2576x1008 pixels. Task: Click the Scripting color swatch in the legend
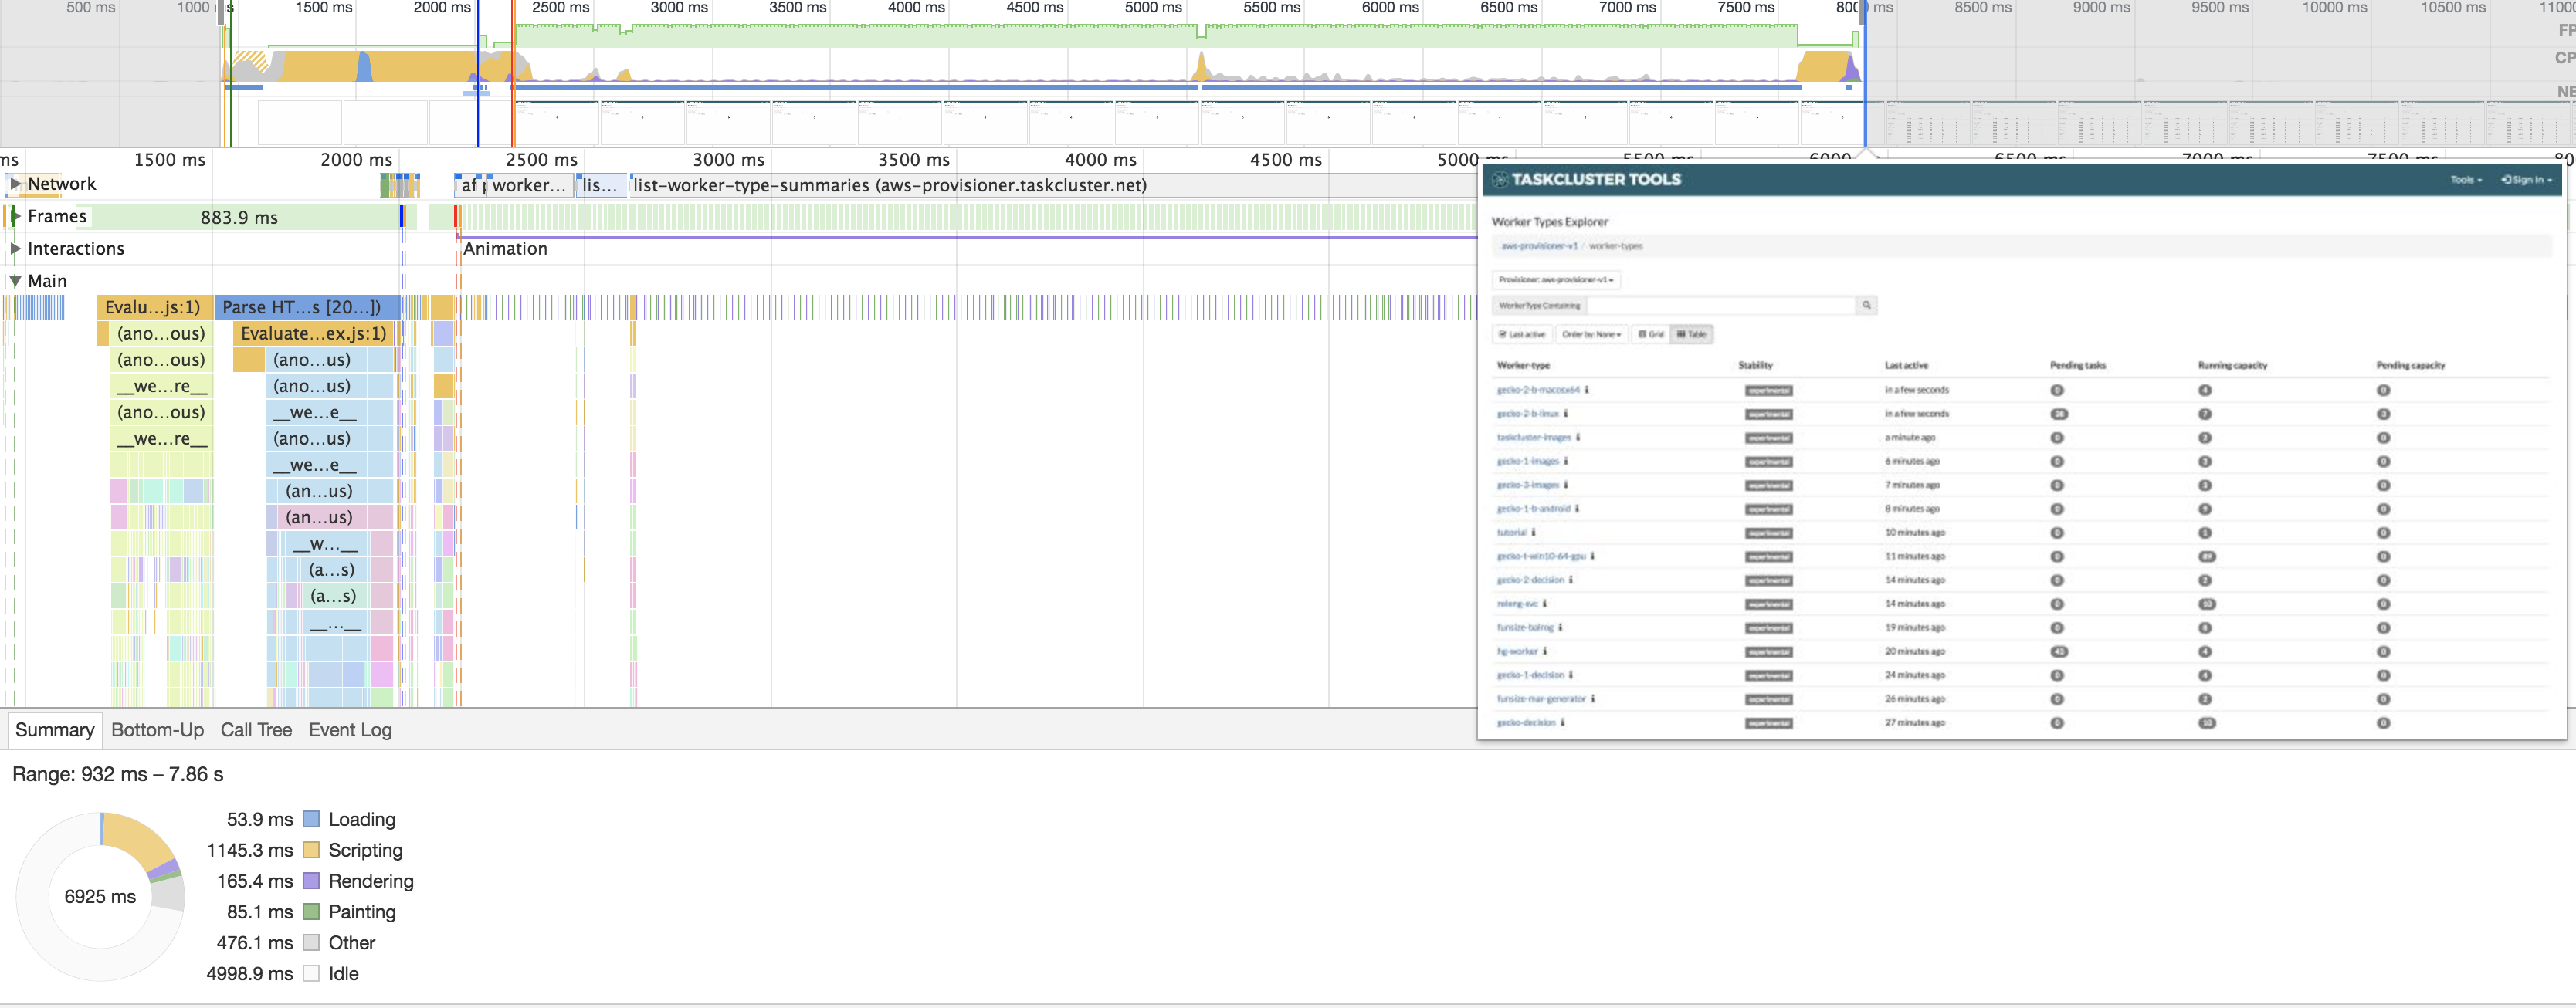(311, 850)
